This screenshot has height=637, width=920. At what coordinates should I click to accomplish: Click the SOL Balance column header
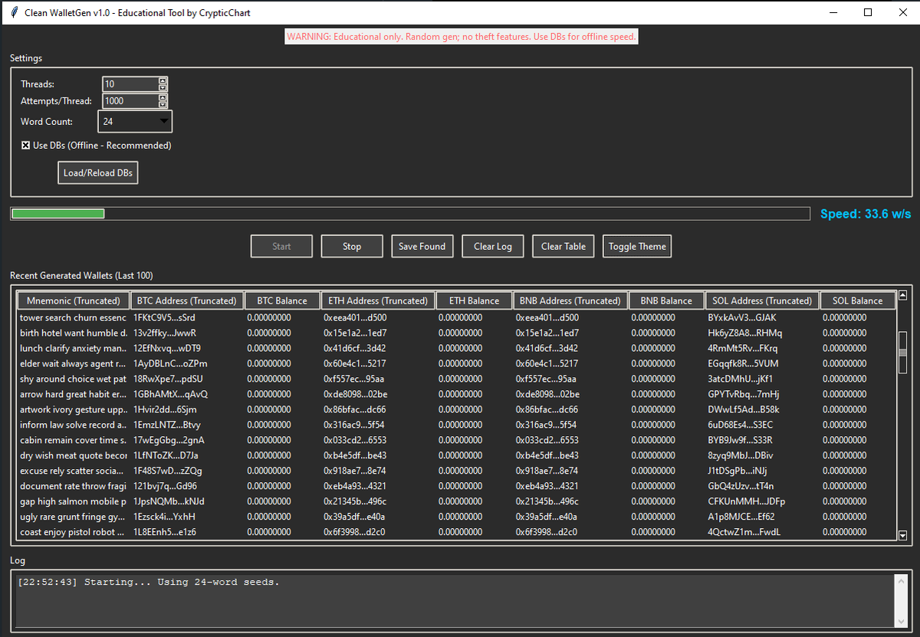coord(857,300)
